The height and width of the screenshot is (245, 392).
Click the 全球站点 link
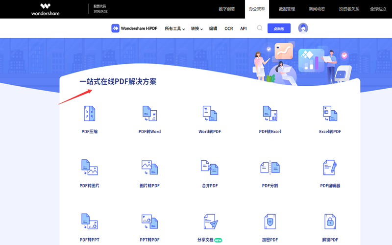[x=378, y=9]
